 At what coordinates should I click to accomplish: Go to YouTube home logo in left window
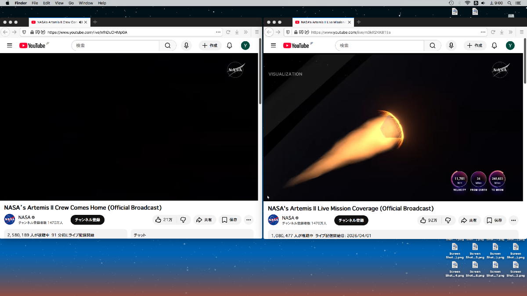[33, 46]
